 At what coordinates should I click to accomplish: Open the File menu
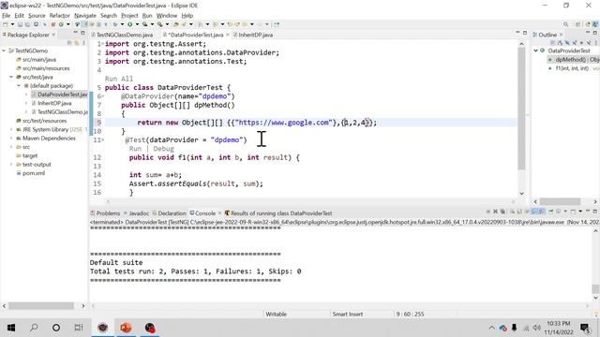click(x=7, y=16)
